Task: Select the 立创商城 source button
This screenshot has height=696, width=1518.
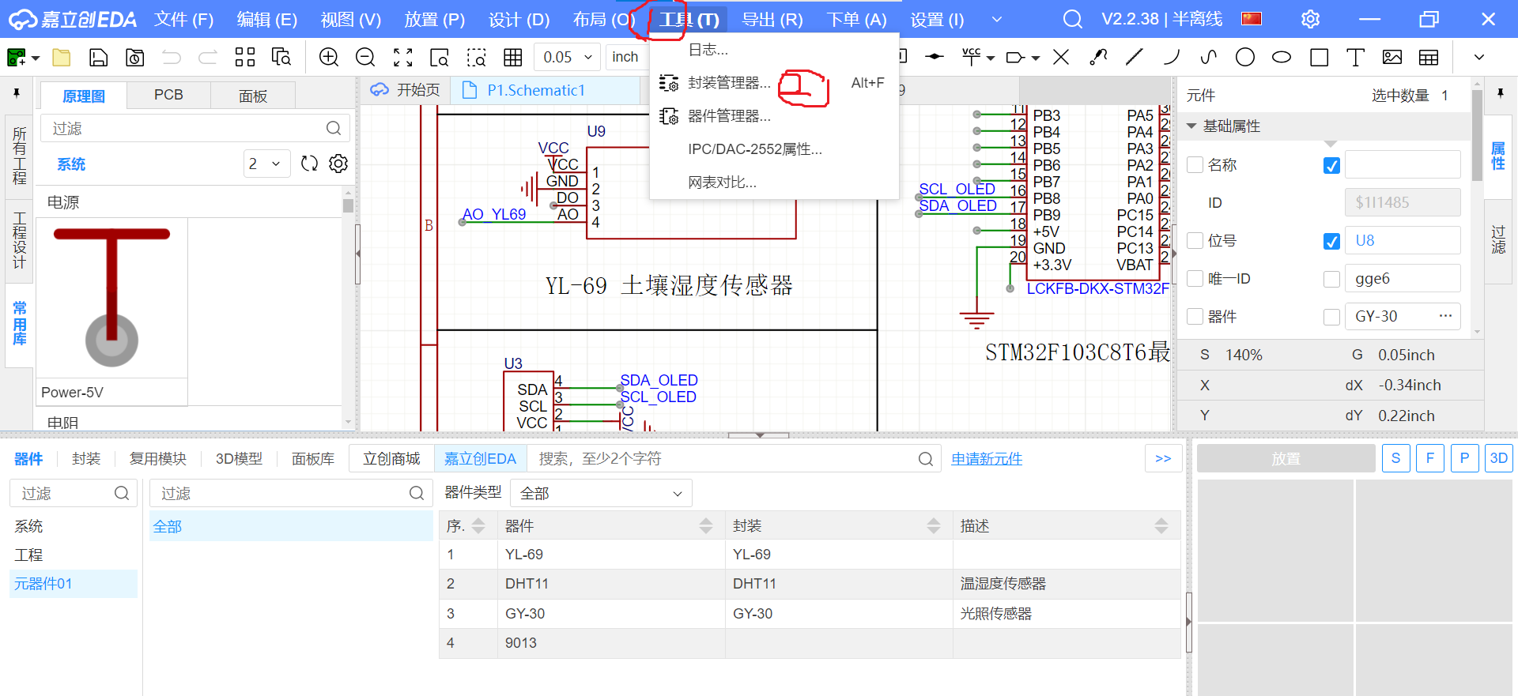Action: click(391, 459)
